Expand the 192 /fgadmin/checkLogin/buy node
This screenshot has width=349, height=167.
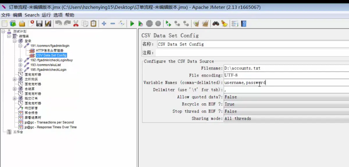(20, 60)
